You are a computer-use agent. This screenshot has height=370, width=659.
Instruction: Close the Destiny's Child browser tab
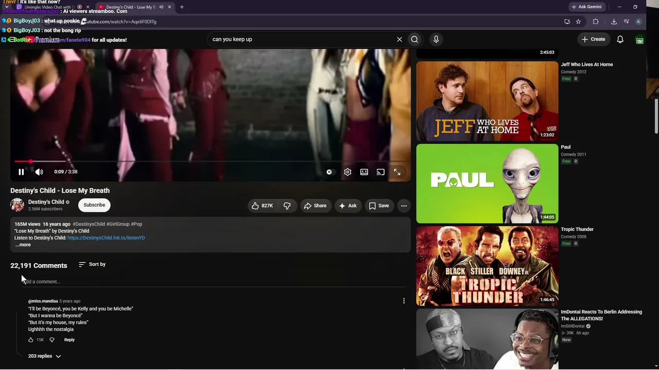[169, 7]
